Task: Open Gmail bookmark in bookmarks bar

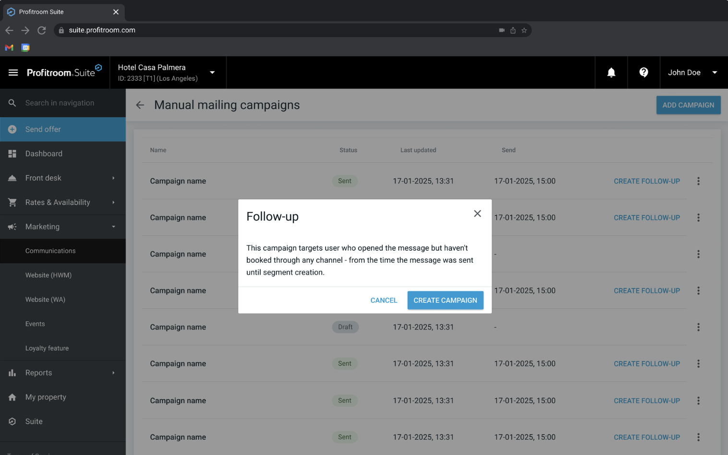Action: (9, 48)
